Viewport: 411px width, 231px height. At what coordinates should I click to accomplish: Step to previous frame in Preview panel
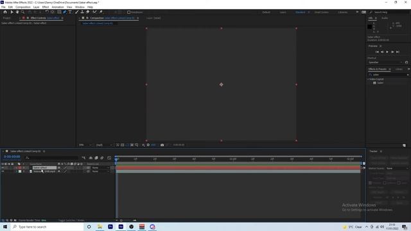click(382, 52)
